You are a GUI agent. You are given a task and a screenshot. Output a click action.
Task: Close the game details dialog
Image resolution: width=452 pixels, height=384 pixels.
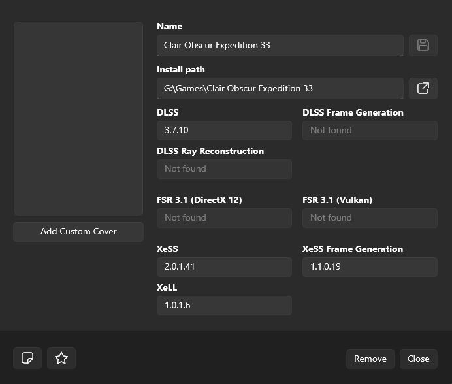(x=418, y=359)
